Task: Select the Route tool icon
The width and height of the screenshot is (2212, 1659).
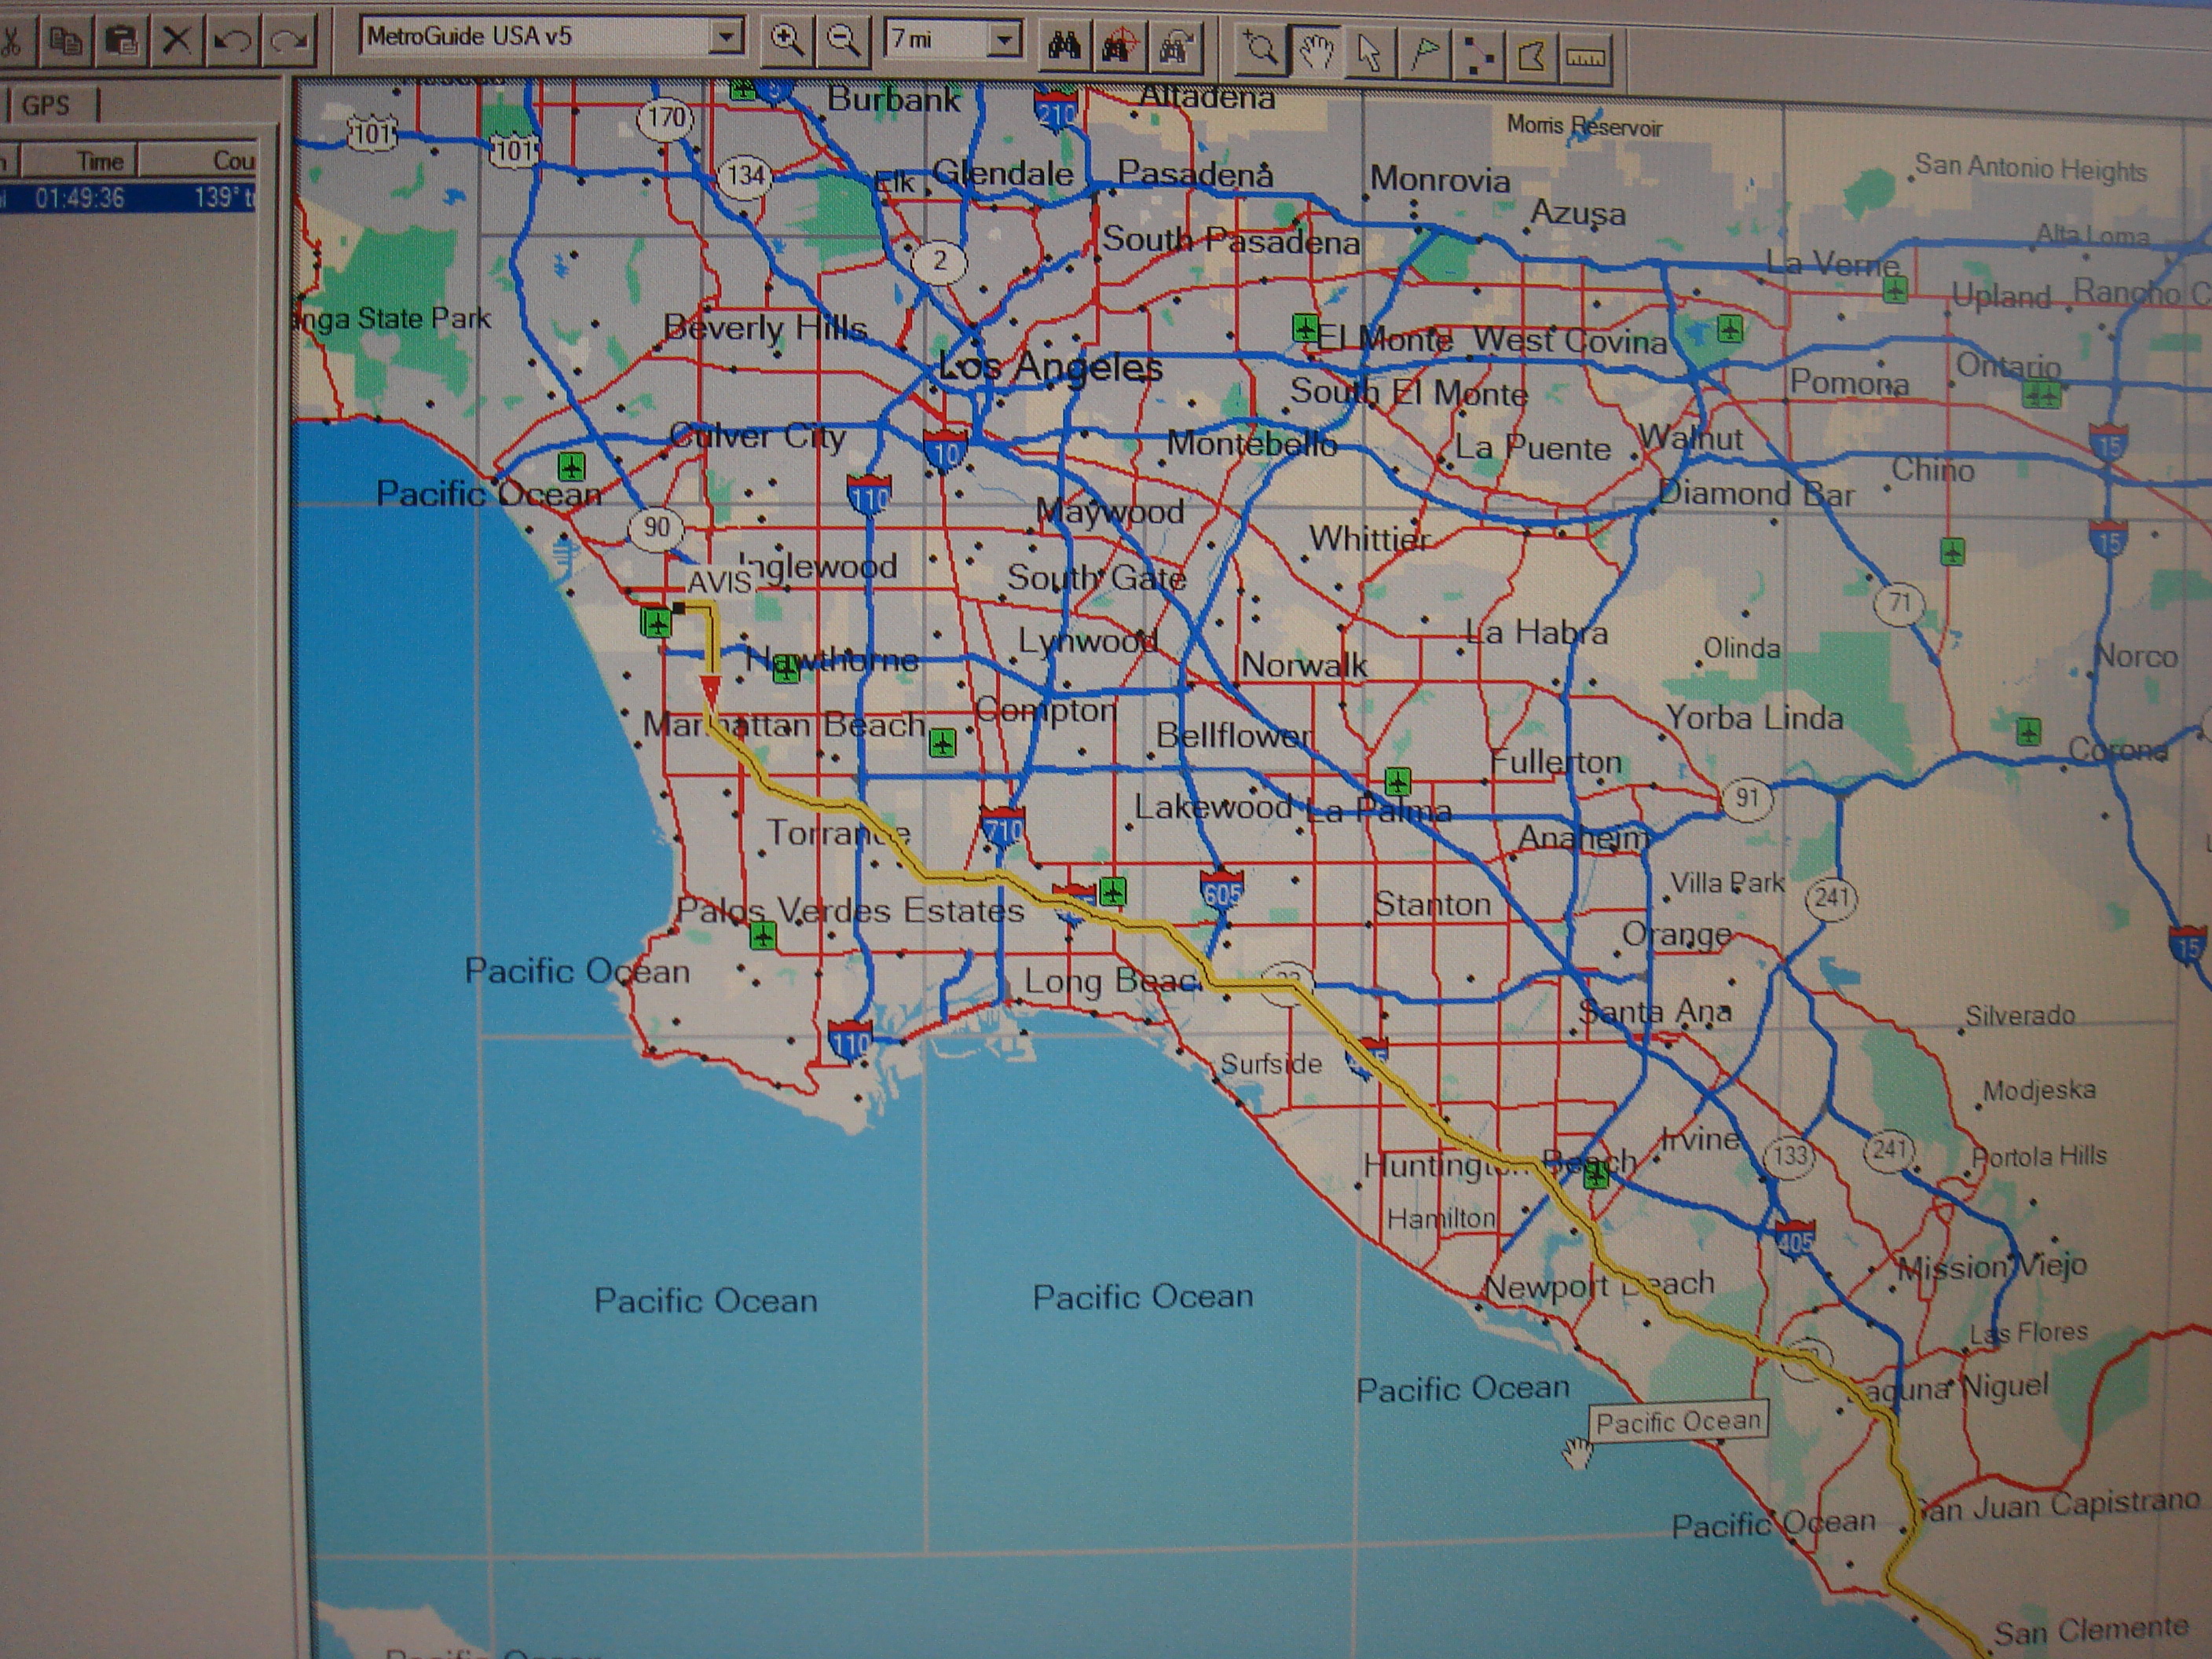Action: pyautogui.click(x=1478, y=55)
